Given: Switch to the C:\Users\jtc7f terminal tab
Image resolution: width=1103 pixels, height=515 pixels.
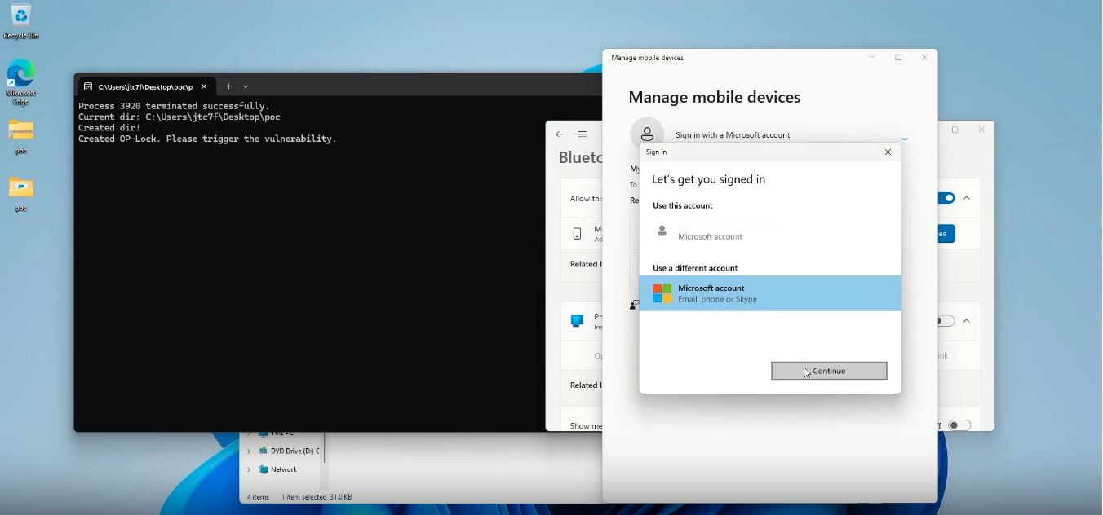Looking at the screenshot, I should tap(146, 86).
